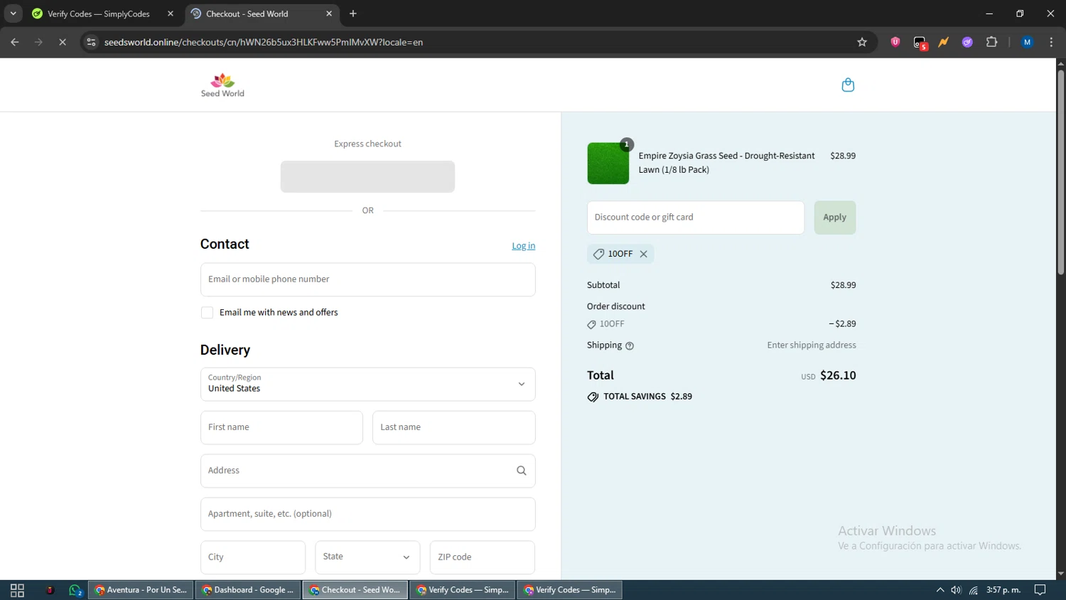Close the Verify Codes SimplyCodes tab
The image size is (1066, 600).
pos(171,14)
